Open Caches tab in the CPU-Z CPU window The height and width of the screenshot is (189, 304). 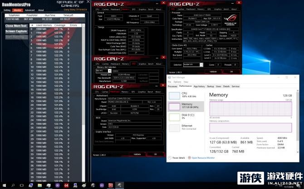(x=181, y=9)
